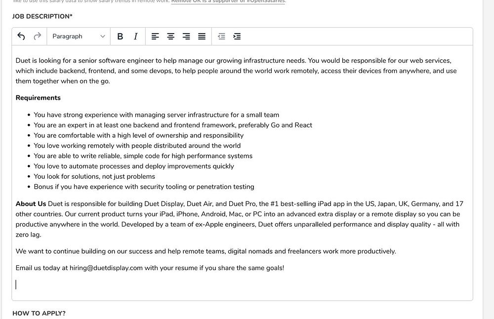Click the bold 'Requirements' heading
The height and width of the screenshot is (319, 494).
point(38,98)
